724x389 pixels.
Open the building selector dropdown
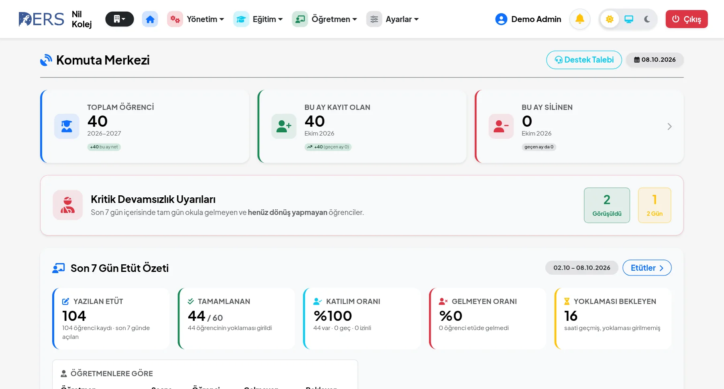click(119, 19)
